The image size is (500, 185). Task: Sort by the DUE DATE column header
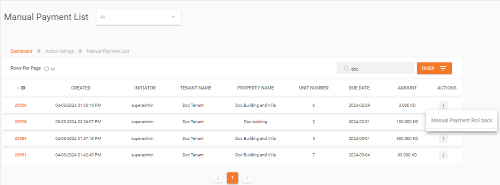tap(359, 88)
